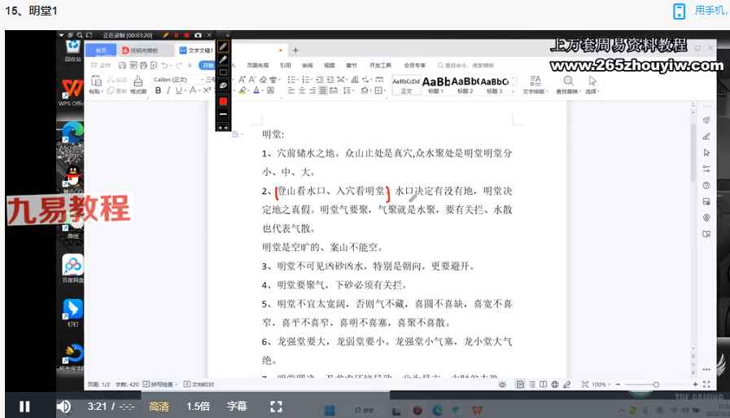Pause the video playback
730x418 pixels.
[24, 406]
